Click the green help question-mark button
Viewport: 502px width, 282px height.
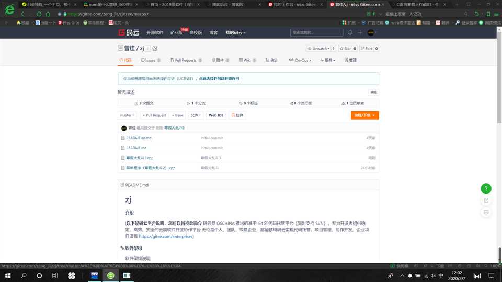pos(486,189)
